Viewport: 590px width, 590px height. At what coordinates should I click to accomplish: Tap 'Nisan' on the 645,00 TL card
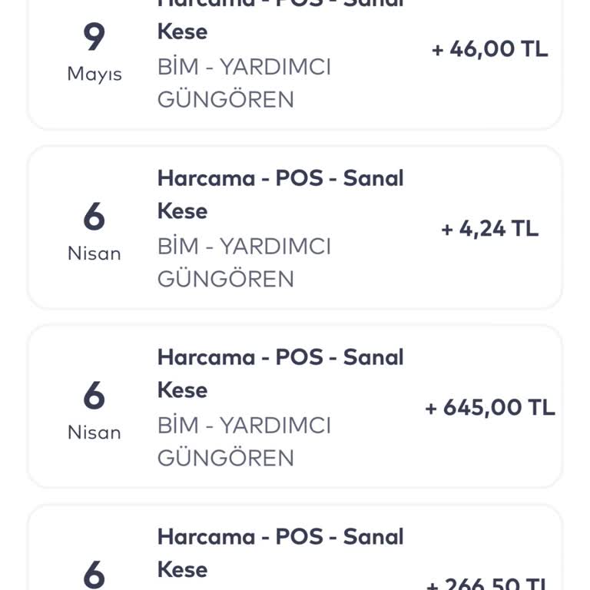pyautogui.click(x=94, y=433)
